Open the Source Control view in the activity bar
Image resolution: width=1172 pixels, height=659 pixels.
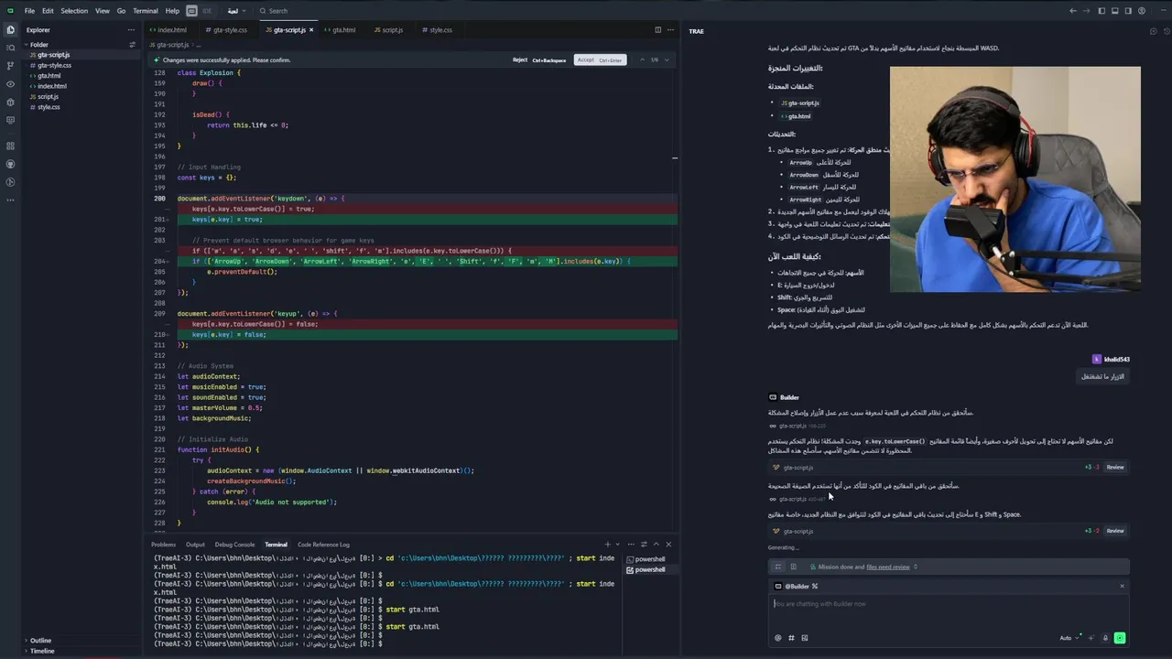click(10, 66)
